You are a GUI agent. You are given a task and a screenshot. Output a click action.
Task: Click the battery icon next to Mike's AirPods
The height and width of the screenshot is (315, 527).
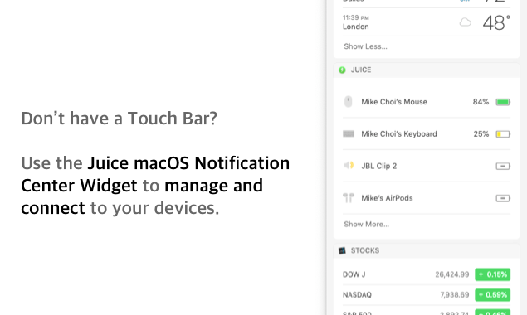click(503, 198)
